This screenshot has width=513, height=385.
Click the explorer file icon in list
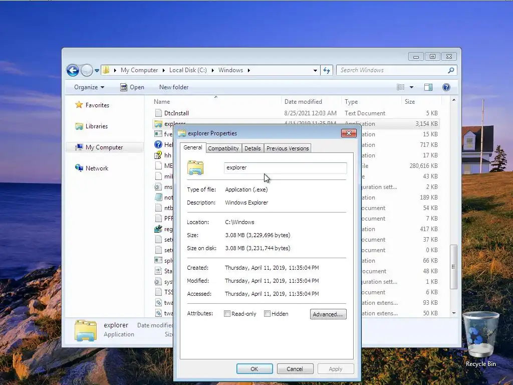point(158,124)
